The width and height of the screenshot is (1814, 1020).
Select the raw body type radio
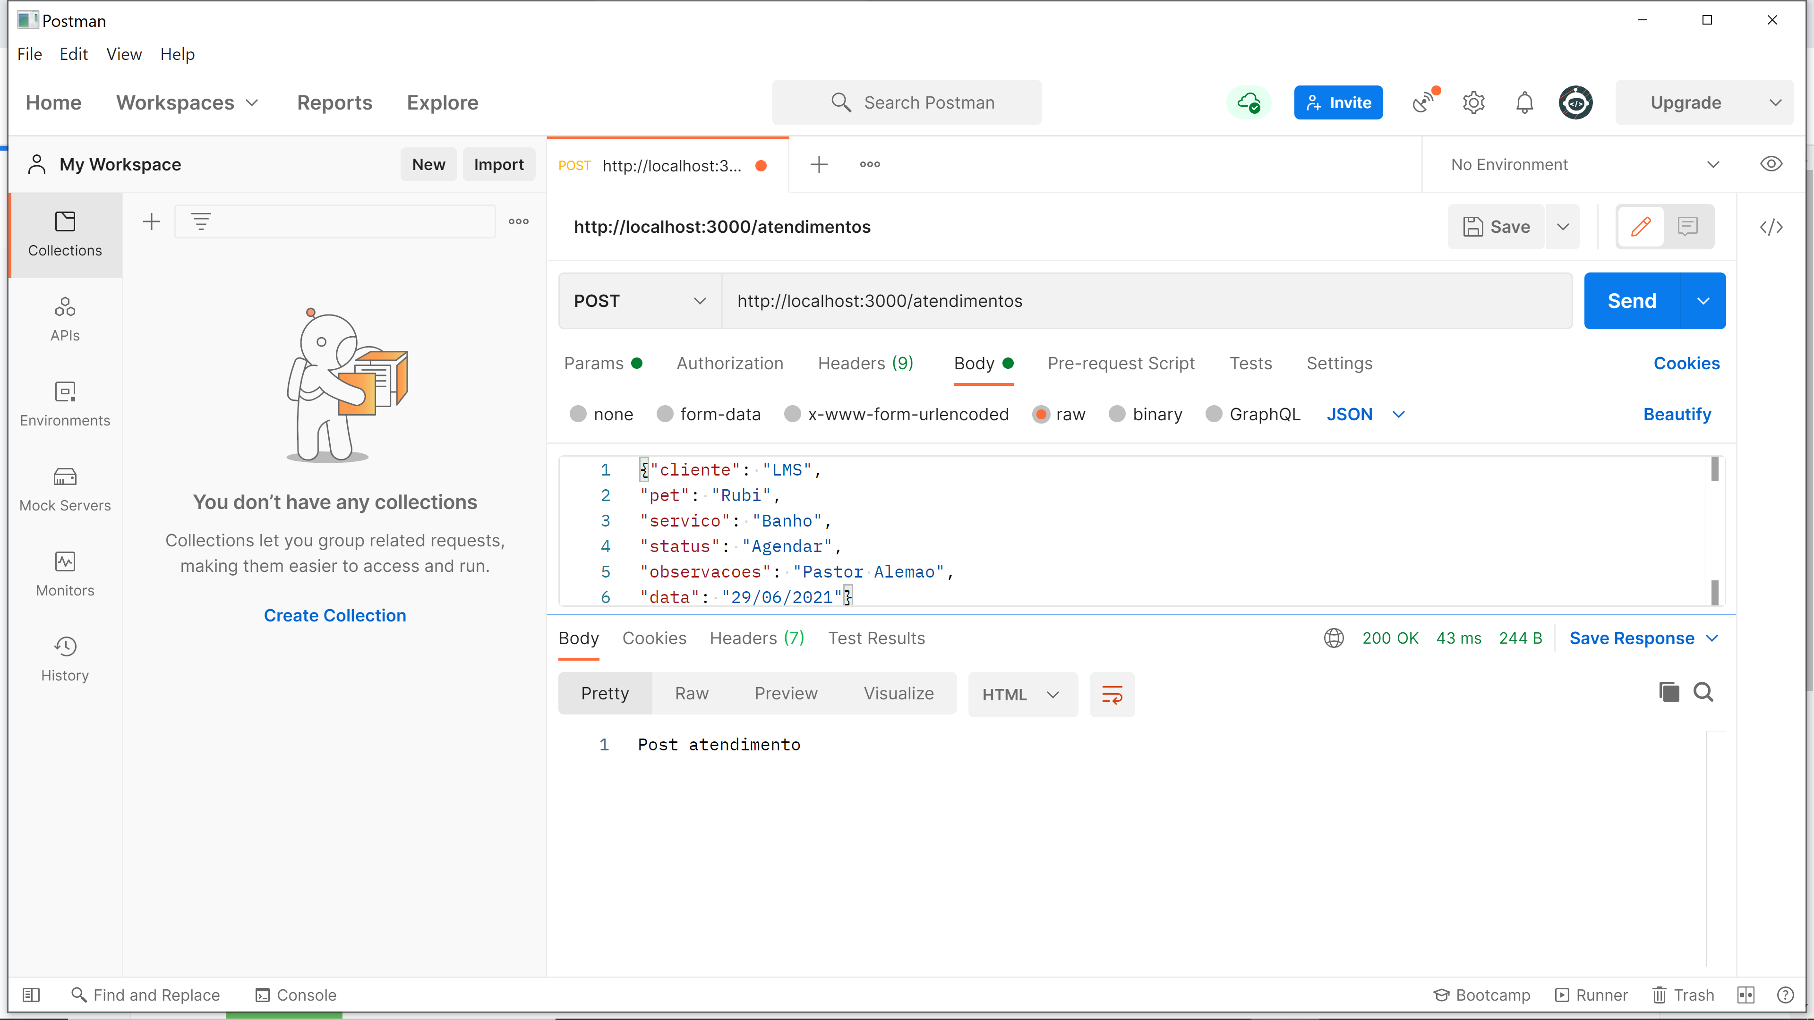click(1041, 415)
